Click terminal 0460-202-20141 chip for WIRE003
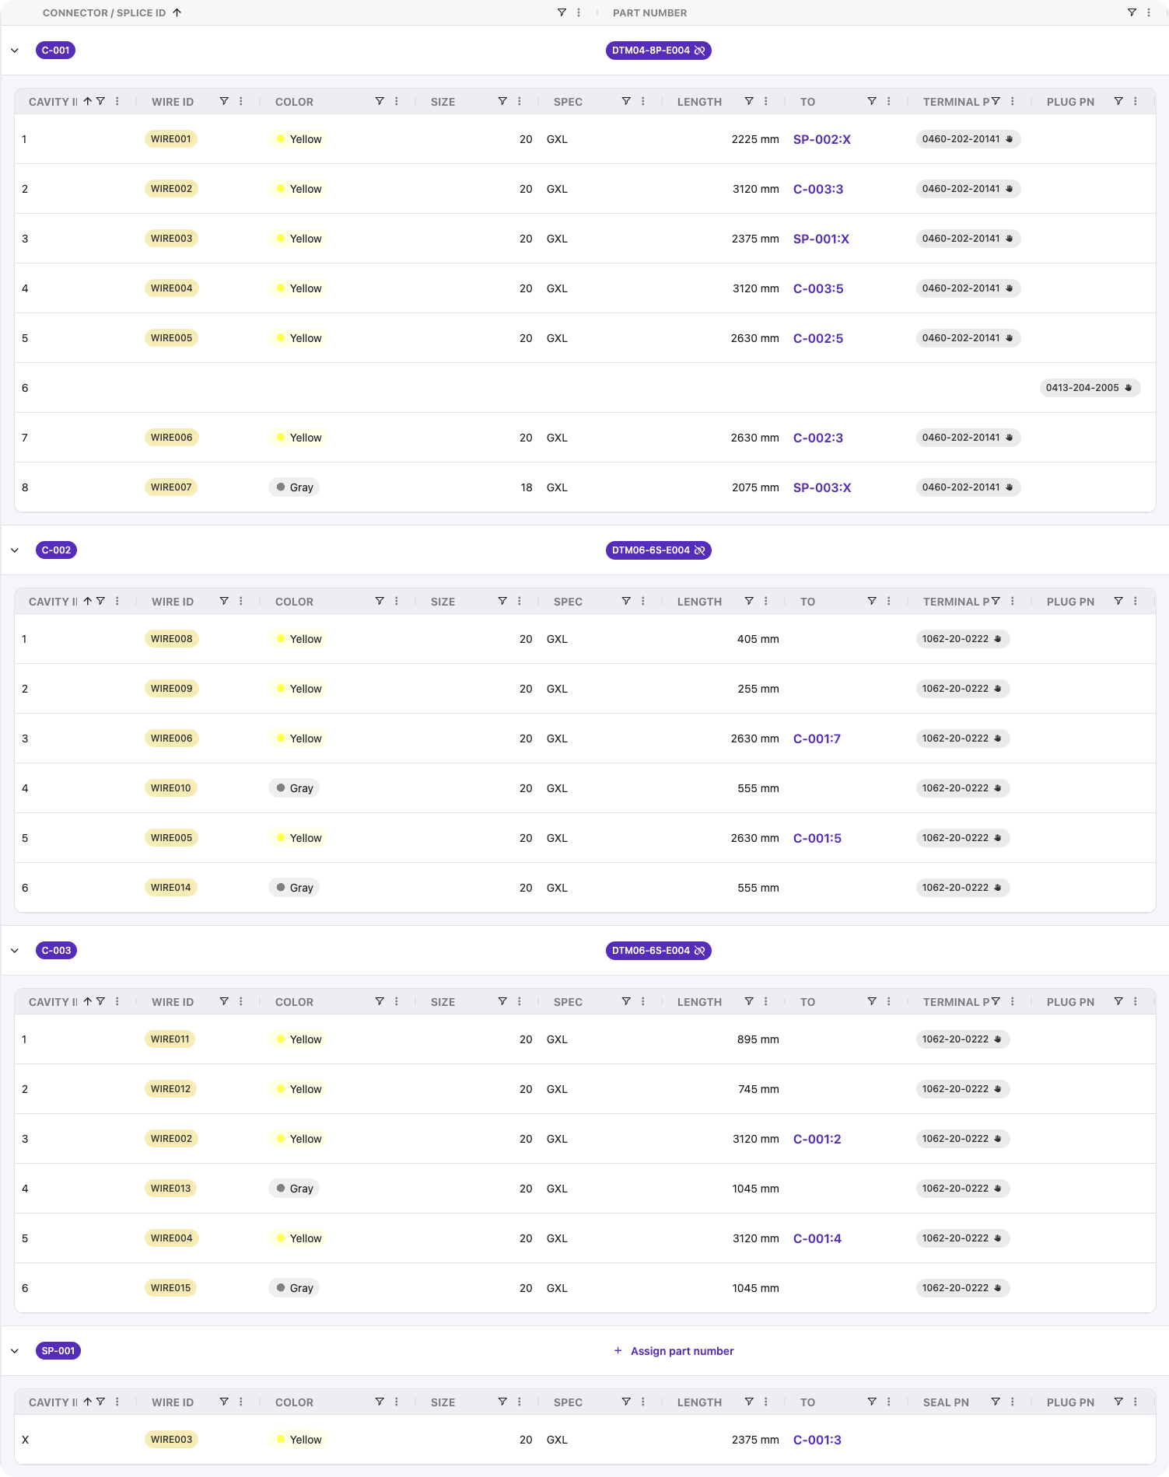 click(x=968, y=239)
